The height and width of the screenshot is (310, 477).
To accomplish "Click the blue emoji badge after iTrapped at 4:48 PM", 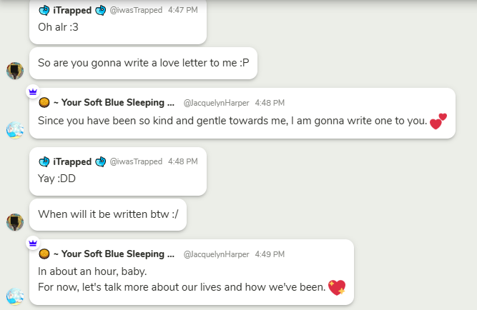I will pyautogui.click(x=100, y=161).
